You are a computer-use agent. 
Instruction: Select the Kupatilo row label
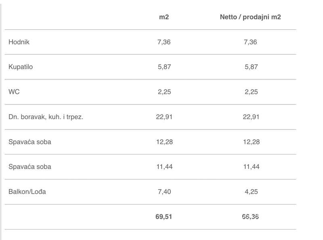[x=21, y=67]
